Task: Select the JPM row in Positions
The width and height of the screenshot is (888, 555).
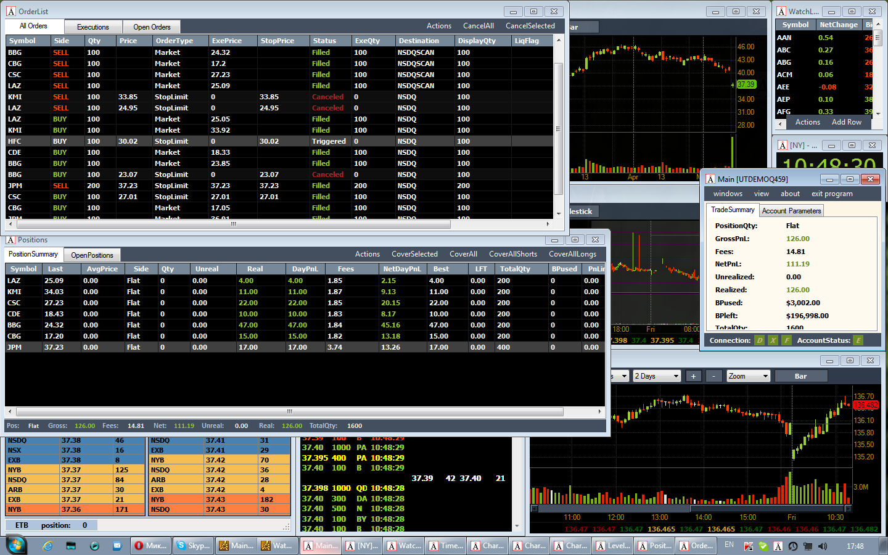Action: point(305,347)
